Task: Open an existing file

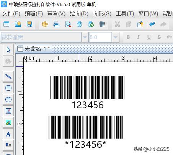Action: 18,24
